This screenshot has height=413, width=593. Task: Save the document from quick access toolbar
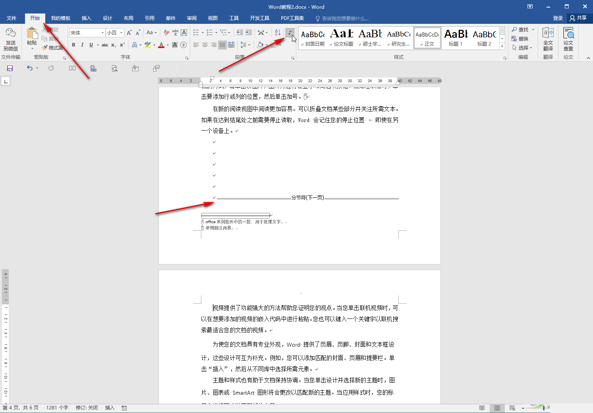point(10,68)
